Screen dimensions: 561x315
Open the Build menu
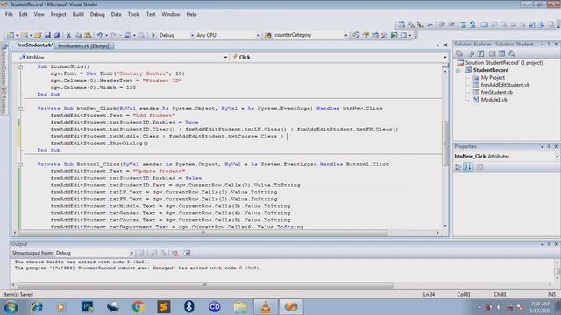[x=78, y=14]
